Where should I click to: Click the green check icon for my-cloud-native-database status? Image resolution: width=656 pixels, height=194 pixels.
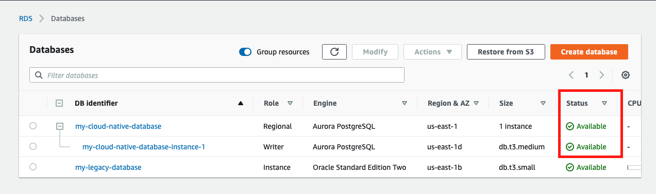pos(570,126)
